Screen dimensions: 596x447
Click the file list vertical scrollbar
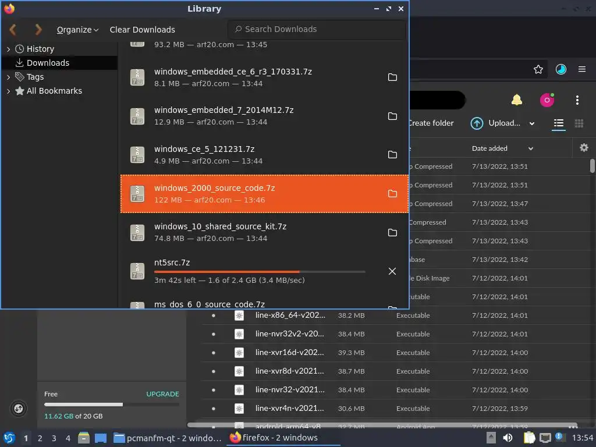click(x=592, y=166)
